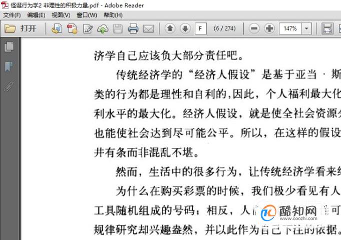341x240 pixels.
Task: Click the sign/edit document pencil icon
Action: (88, 28)
